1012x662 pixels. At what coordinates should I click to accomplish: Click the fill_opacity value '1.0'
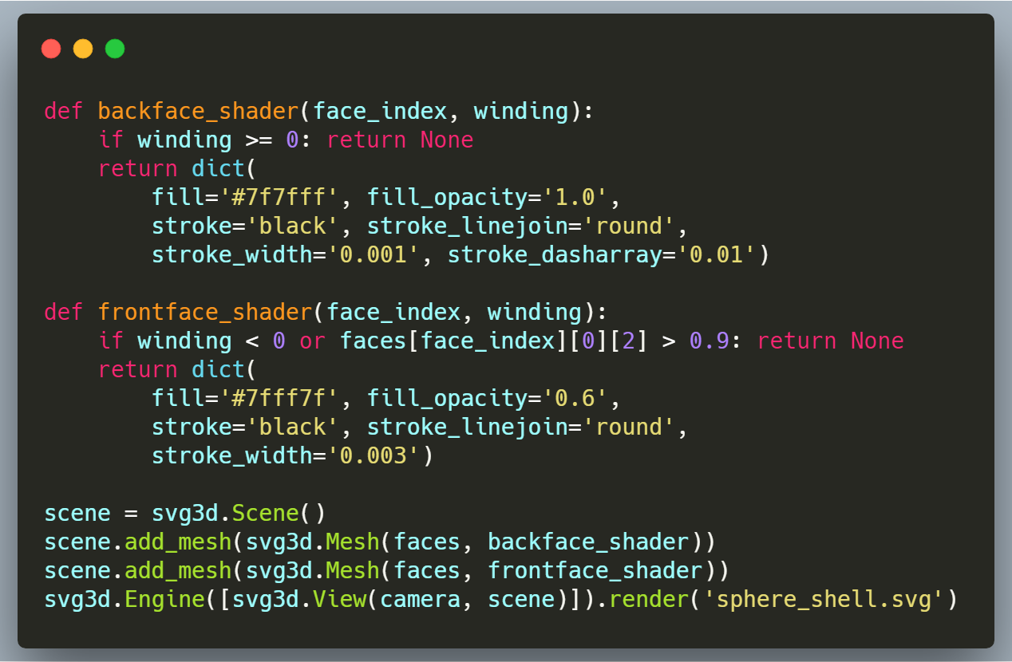pyautogui.click(x=575, y=197)
